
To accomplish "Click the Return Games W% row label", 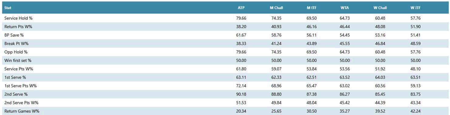I will (x=22, y=111).
